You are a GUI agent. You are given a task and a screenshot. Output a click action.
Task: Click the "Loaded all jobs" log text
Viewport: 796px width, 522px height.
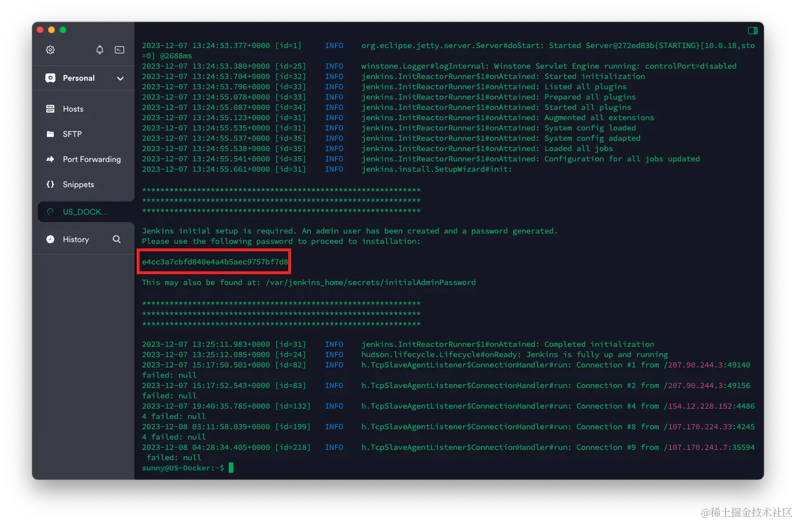click(x=579, y=149)
